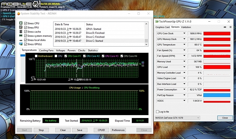Enable Motherboard temperature graph checkbox

[36, 56]
